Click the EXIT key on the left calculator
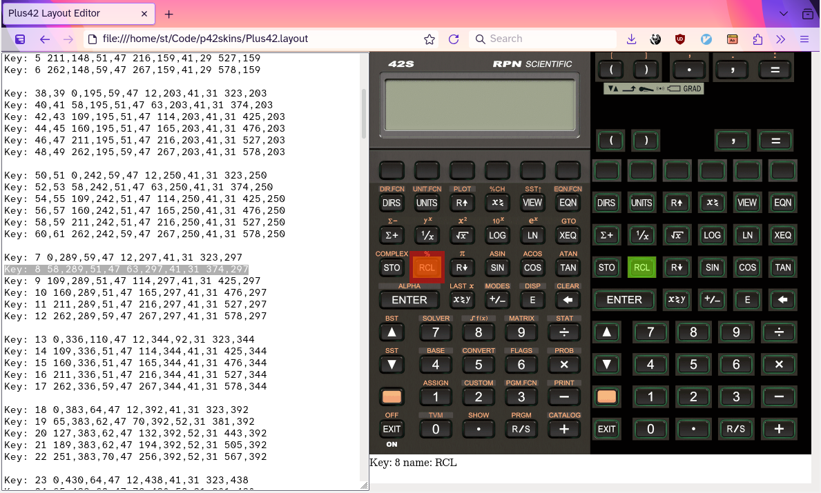 tap(391, 429)
